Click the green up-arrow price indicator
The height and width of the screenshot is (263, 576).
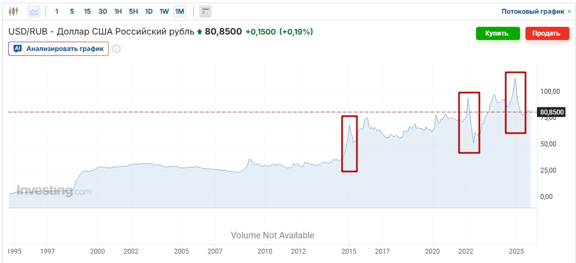[x=199, y=32]
